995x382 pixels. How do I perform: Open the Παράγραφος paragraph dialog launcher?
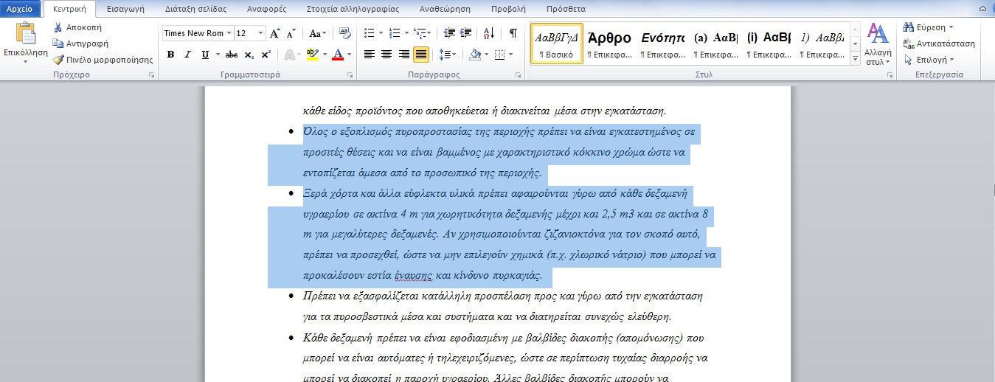519,75
